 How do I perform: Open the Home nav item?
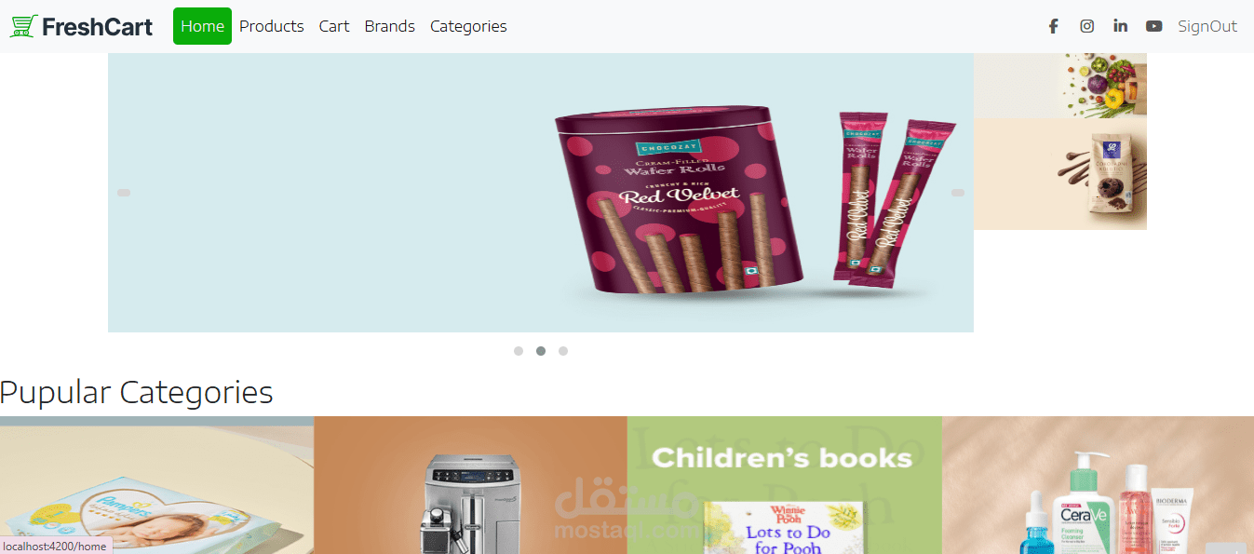(202, 26)
